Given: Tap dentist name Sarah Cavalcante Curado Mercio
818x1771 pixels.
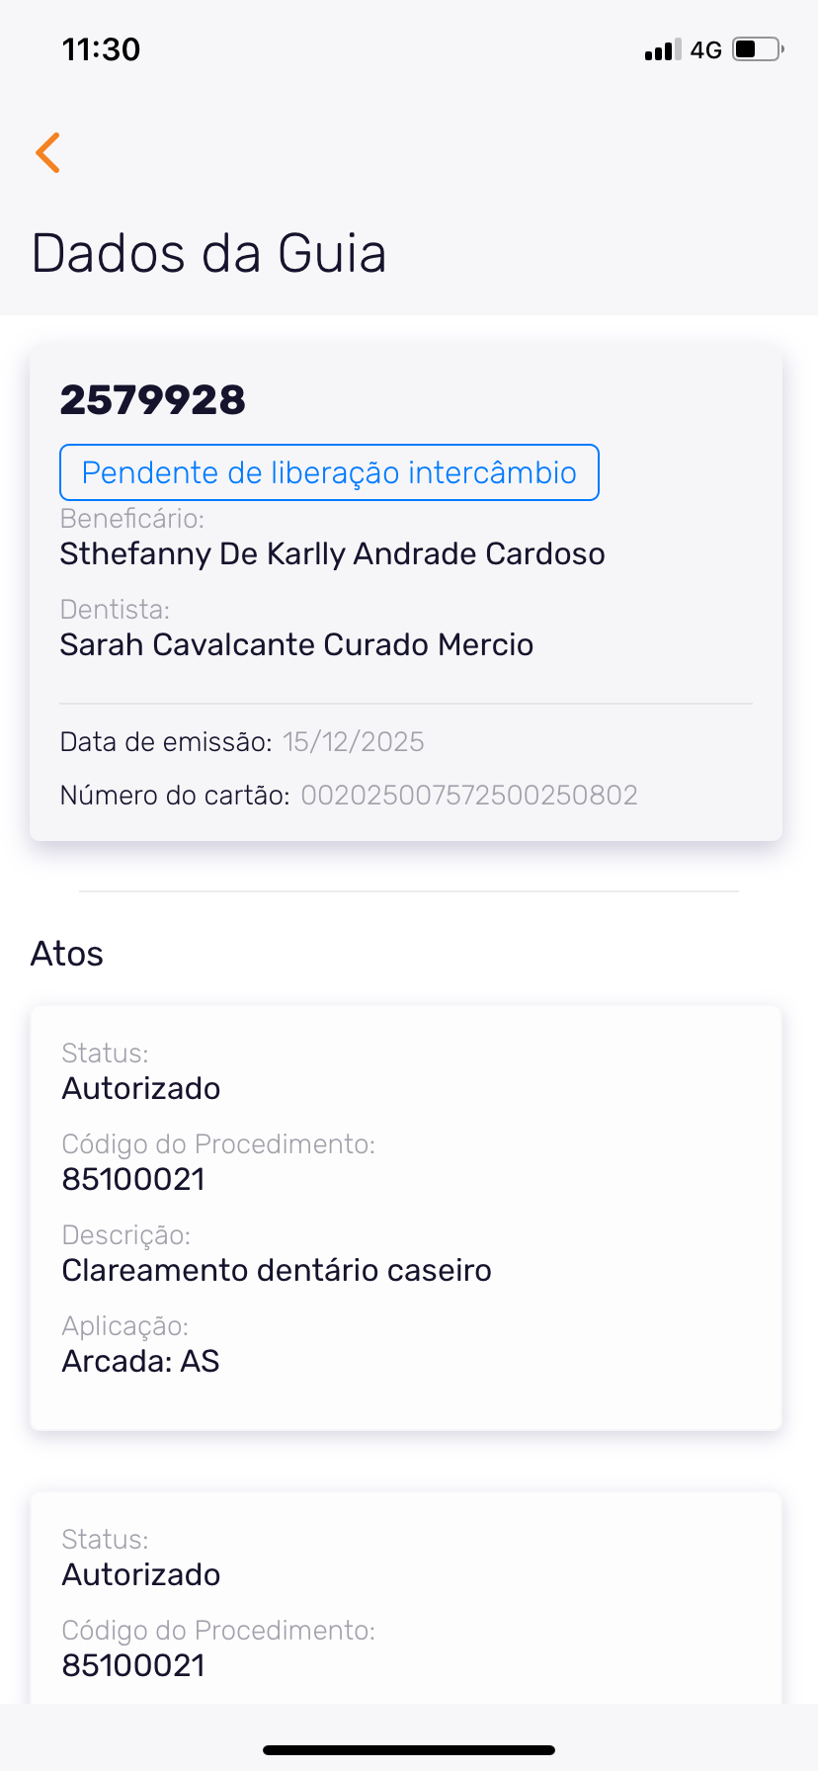Looking at the screenshot, I should pos(296,644).
